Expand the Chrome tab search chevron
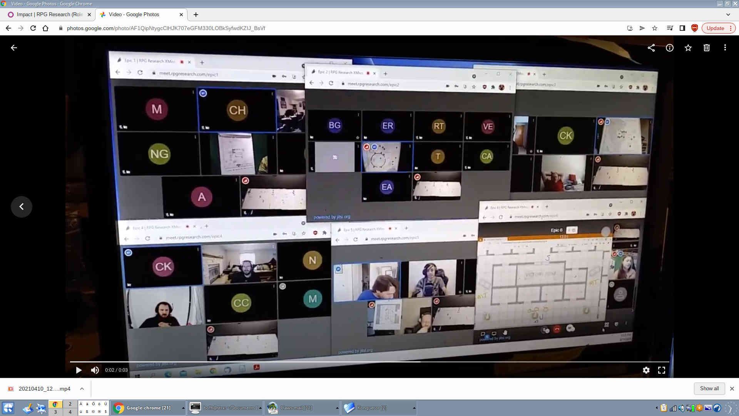739x416 pixels. pos(728,15)
